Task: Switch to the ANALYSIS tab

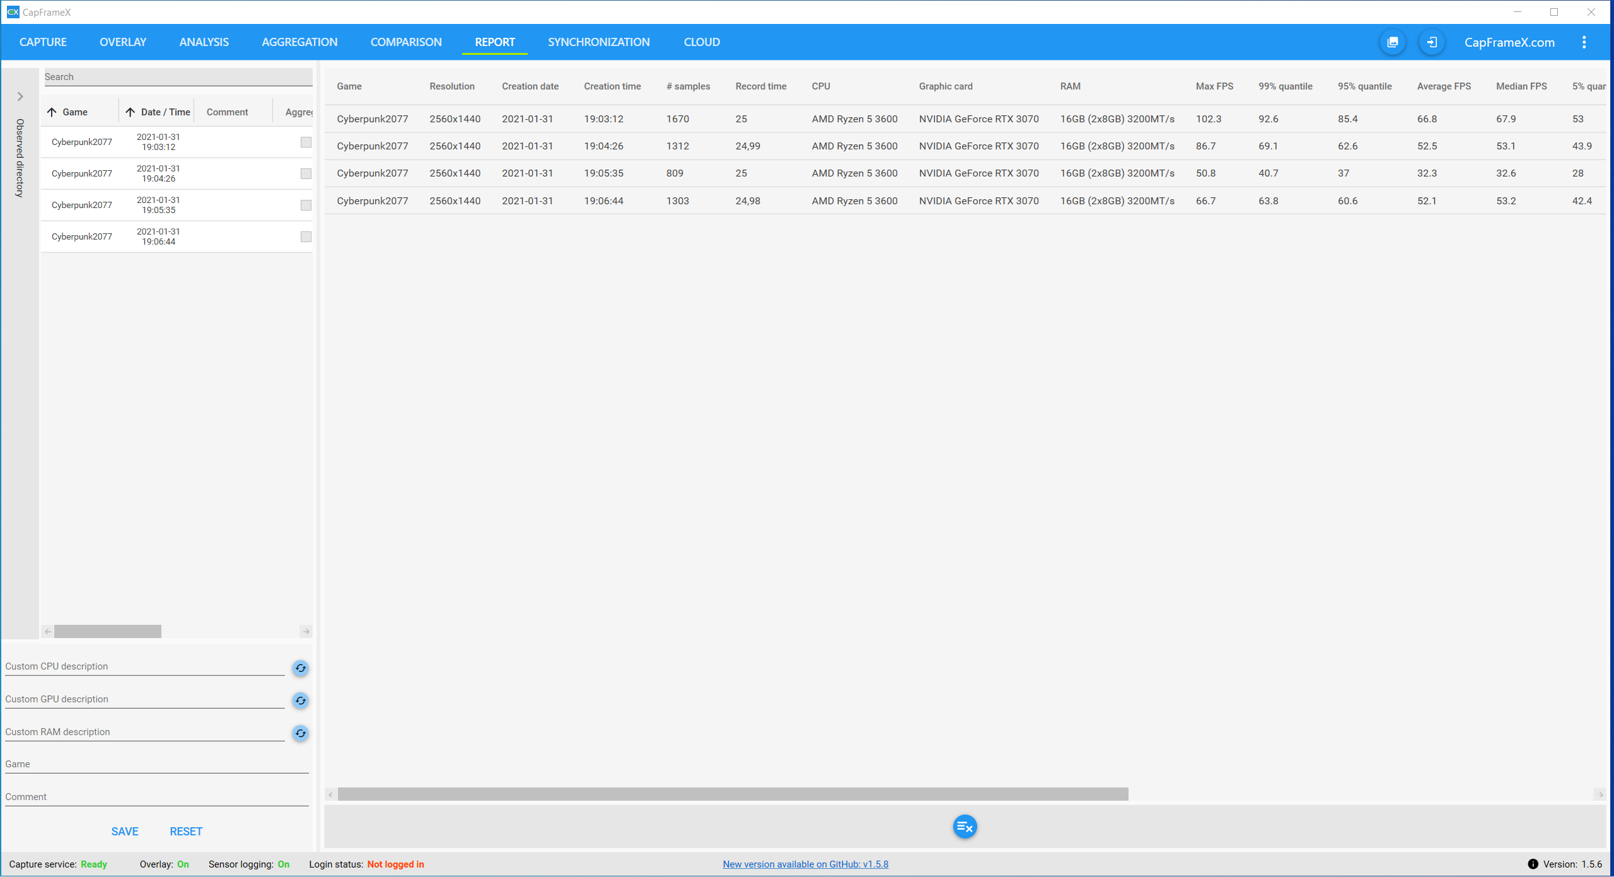Action: [x=204, y=42]
